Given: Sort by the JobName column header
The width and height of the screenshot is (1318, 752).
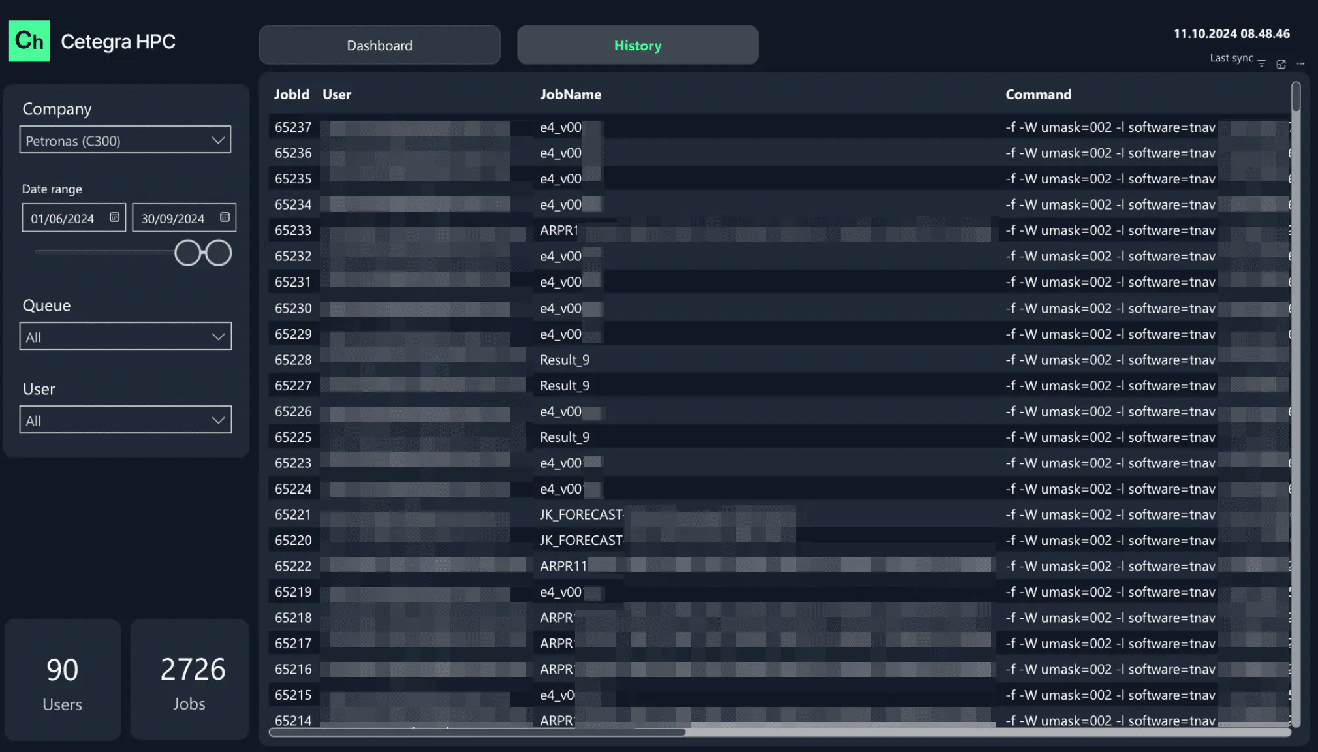Looking at the screenshot, I should 570,95.
